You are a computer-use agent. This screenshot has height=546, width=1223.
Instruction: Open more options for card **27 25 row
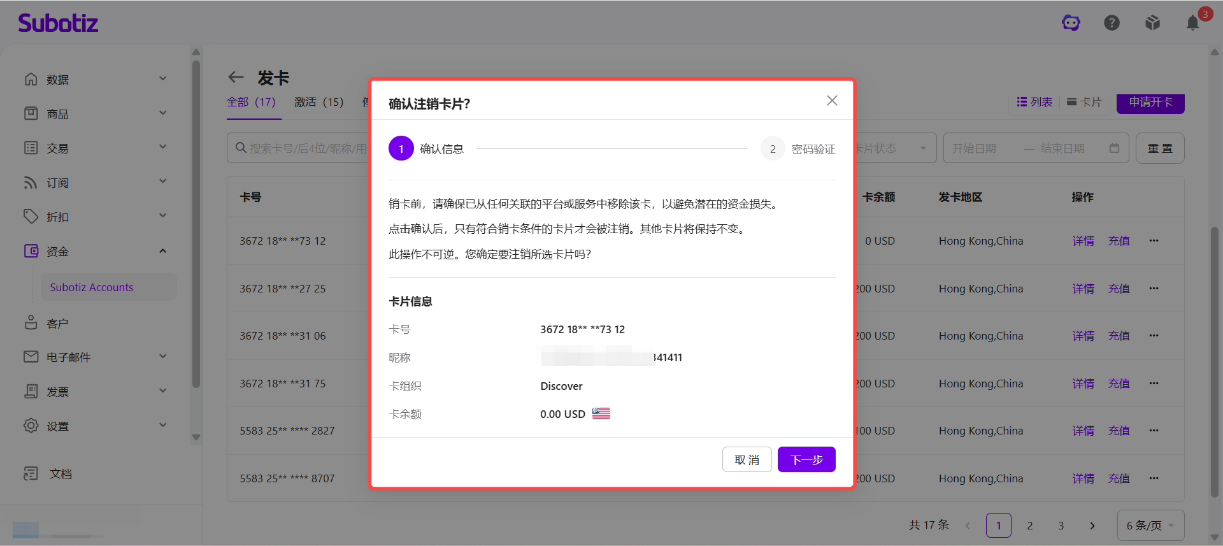1154,289
